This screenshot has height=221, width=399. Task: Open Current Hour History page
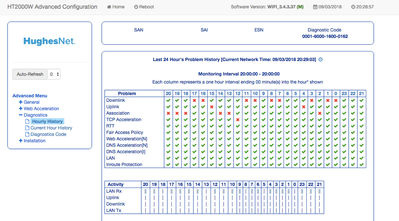tap(51, 128)
